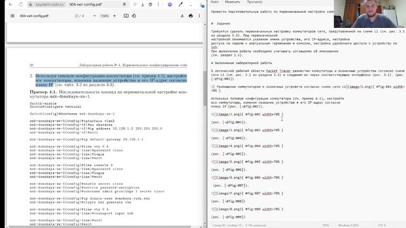
Task: Click the line '![](image/4.png){ #fig:004 width=70% }'
Action: click(x=247, y=146)
